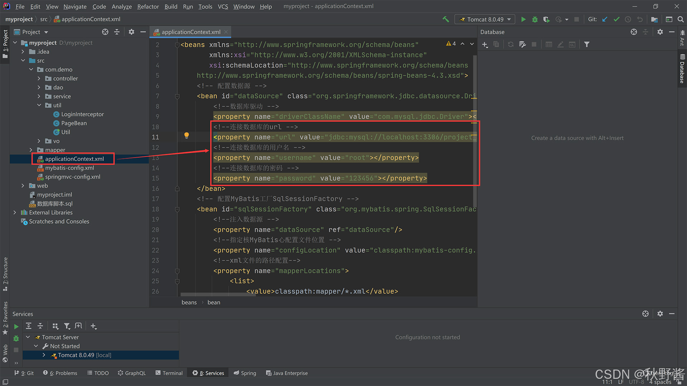Image resolution: width=687 pixels, height=386 pixels.
Task: Toggle the Database side tool button
Action: click(682, 69)
